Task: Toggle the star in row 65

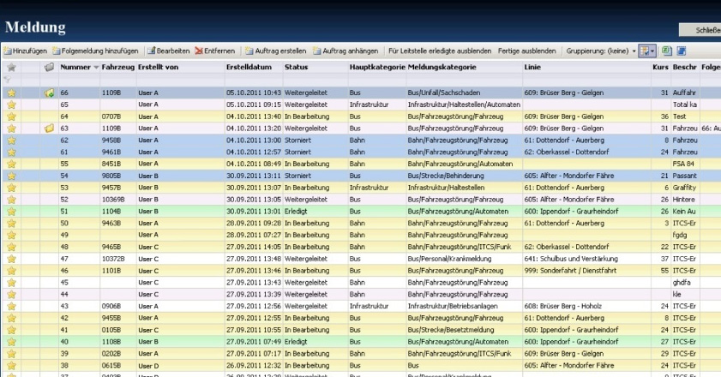Action: (11, 105)
